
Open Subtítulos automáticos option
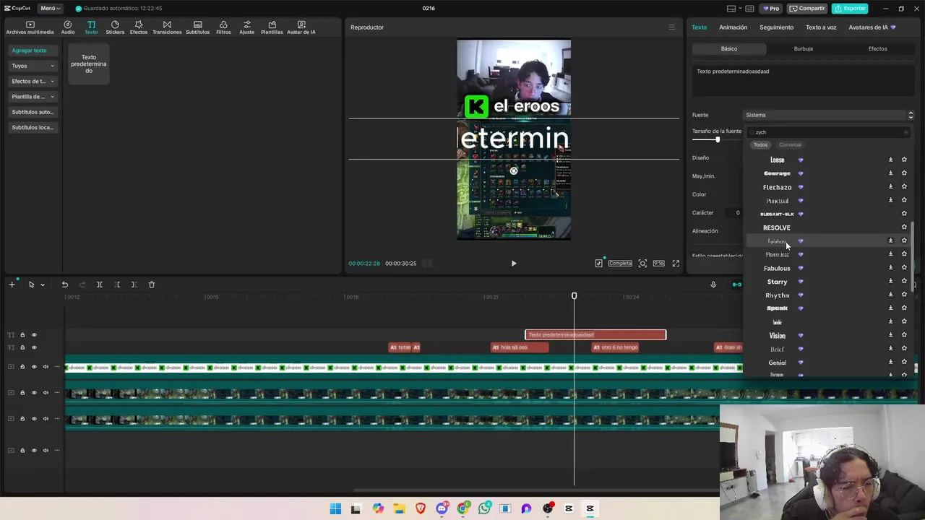pos(33,112)
